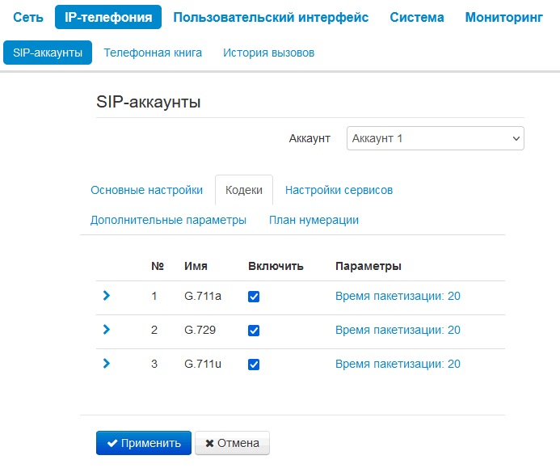Open G.729 Время пакетизации link
Screen dimensions: 560x468
[x=398, y=330]
